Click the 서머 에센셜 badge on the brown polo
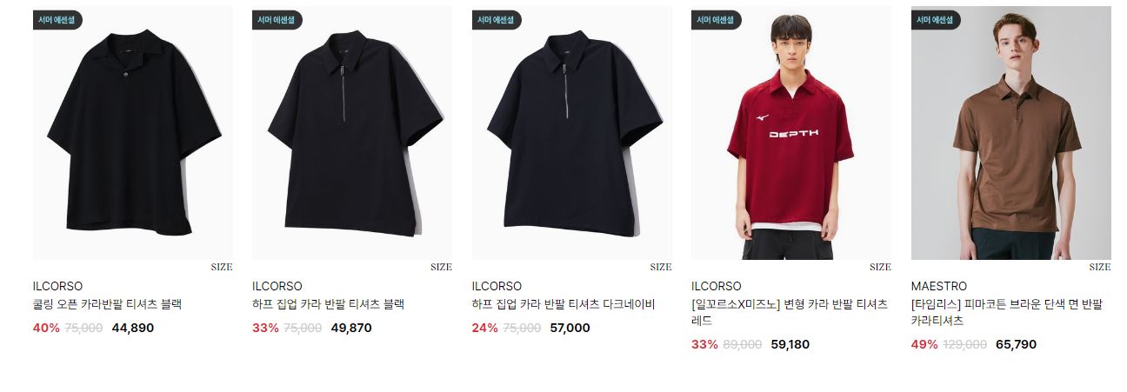 click(x=936, y=20)
